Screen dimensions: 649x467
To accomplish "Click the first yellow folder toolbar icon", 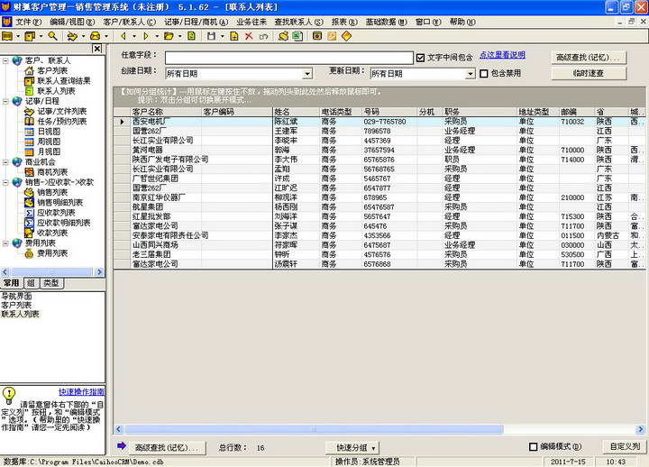I will 7,36.
